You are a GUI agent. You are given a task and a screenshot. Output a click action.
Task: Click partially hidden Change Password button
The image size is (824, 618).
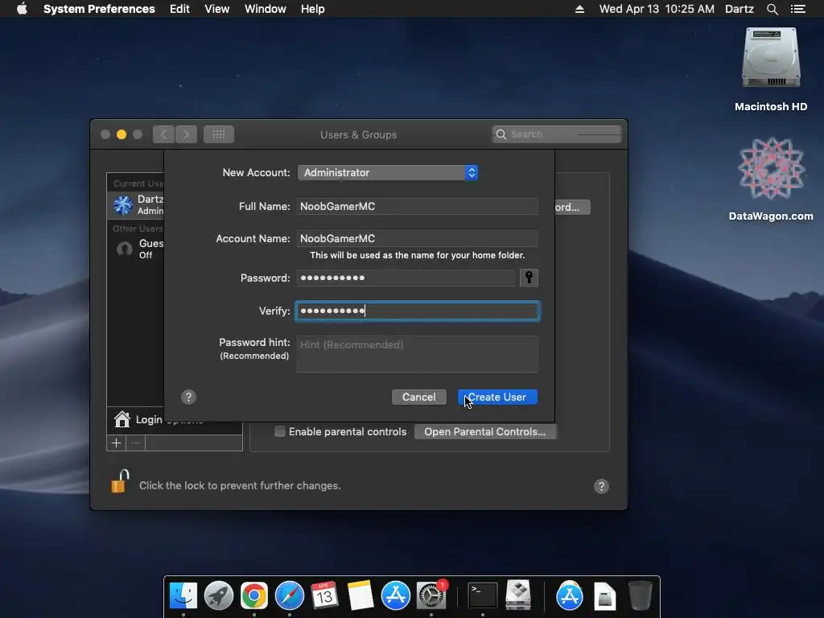pyautogui.click(x=572, y=207)
